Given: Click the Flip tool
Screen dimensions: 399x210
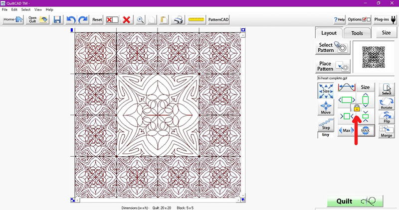Looking at the screenshot, I should [x=386, y=117].
